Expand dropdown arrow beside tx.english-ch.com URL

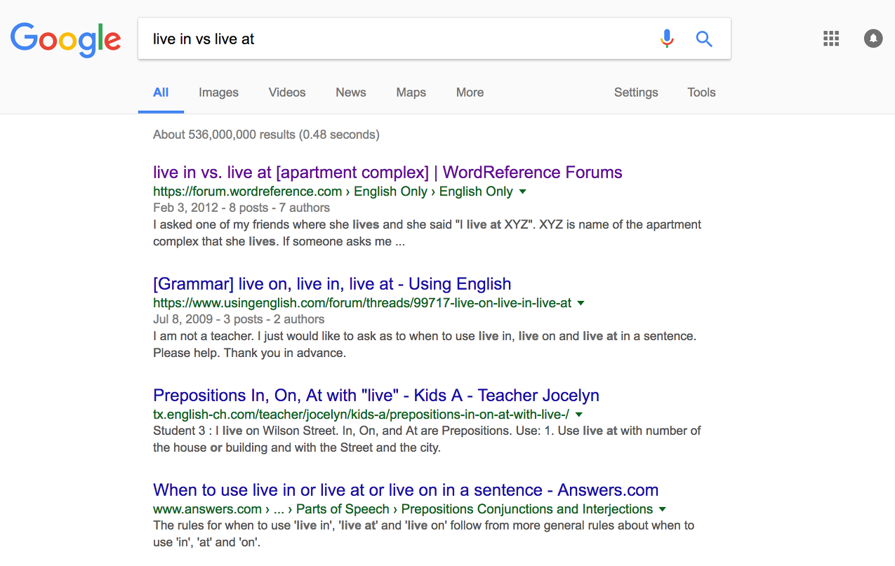click(x=578, y=415)
